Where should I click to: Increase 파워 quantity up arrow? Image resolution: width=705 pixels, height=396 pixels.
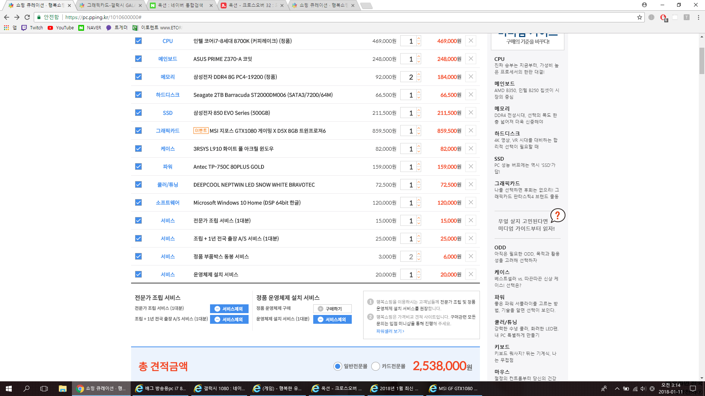pos(419,164)
